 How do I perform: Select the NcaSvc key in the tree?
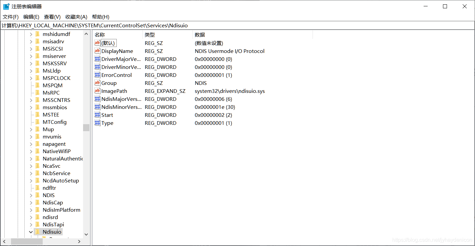coord(51,166)
